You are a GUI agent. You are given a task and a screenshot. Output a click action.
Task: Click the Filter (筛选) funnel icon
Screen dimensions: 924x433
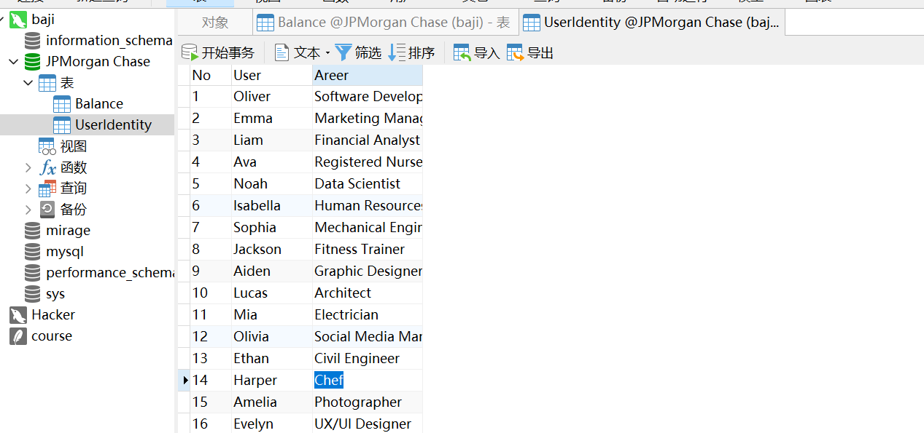tap(343, 52)
